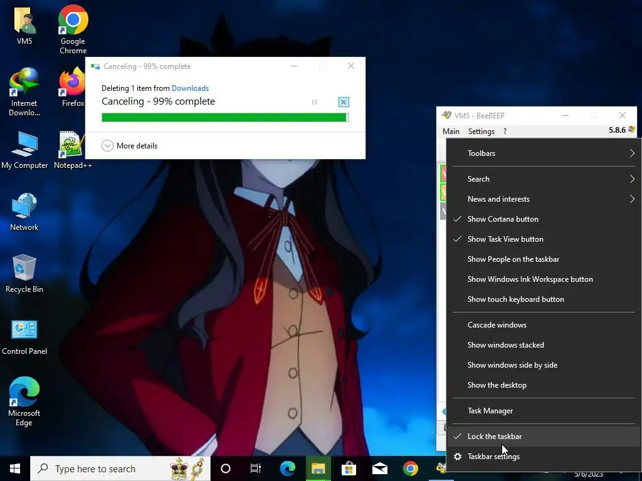Open Task Manager from context menu
Image resolution: width=642 pixels, height=481 pixels.
(x=544, y=411)
